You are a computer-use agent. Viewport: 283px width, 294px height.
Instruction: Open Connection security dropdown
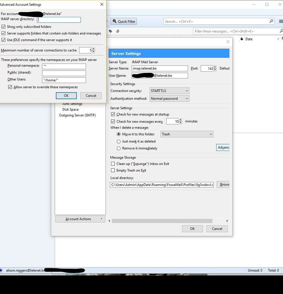pyautogui.click(x=169, y=91)
